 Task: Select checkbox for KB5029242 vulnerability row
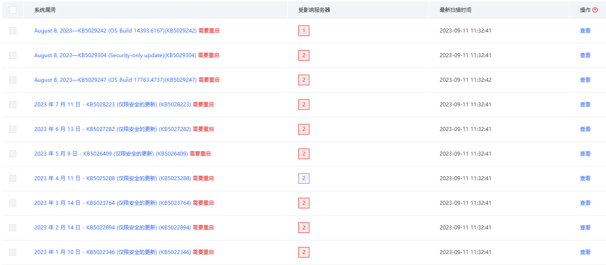pyautogui.click(x=13, y=31)
